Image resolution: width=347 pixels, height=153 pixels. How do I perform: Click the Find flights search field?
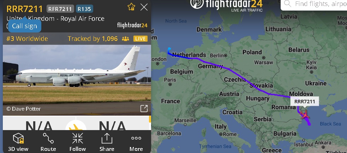coord(314,5)
